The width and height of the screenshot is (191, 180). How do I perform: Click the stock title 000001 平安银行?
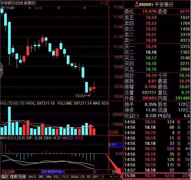click(156, 5)
